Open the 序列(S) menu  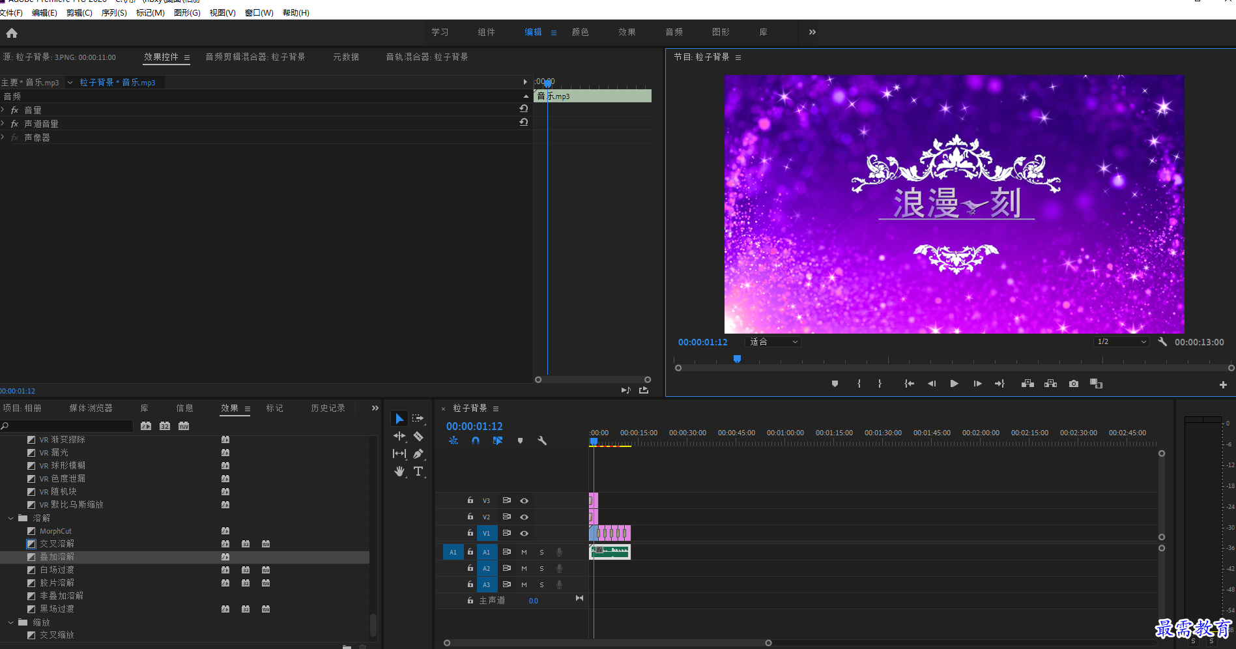tap(114, 13)
